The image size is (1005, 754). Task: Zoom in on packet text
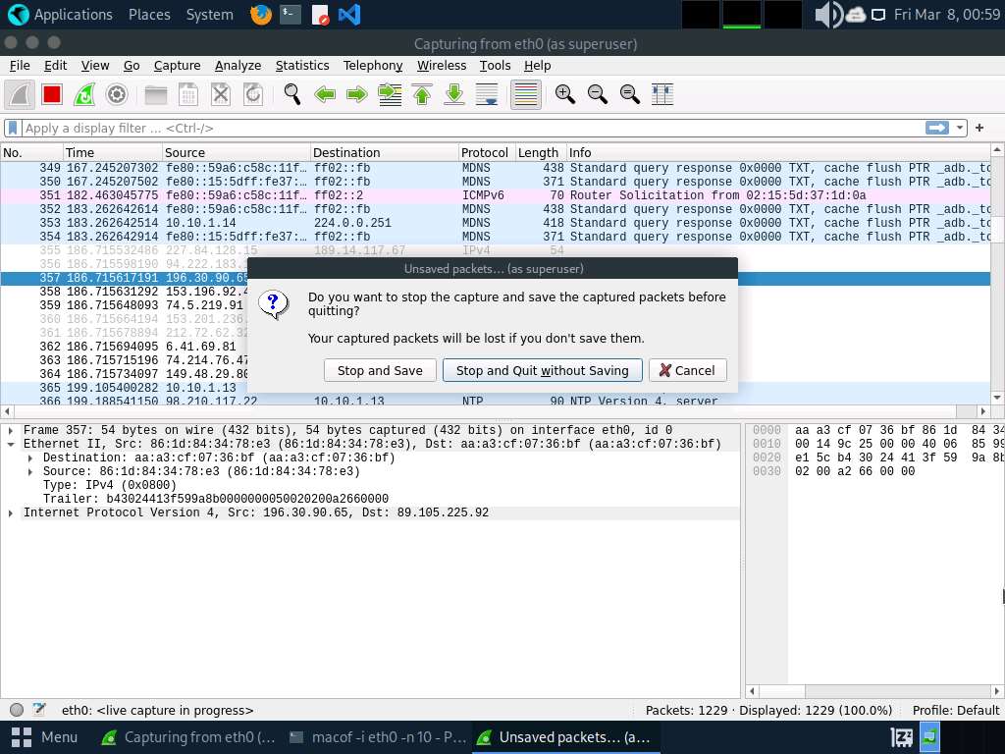(564, 95)
